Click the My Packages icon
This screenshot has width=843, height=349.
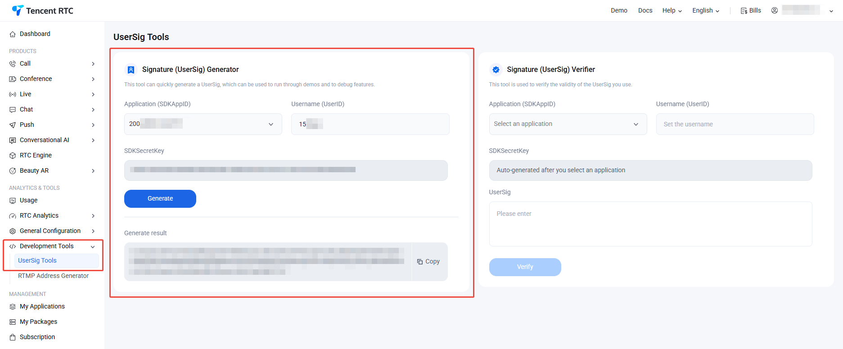coord(13,322)
